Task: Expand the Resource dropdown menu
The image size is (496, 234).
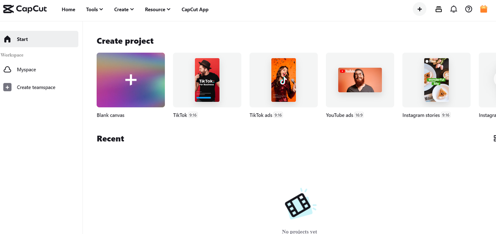Action: click(x=157, y=10)
